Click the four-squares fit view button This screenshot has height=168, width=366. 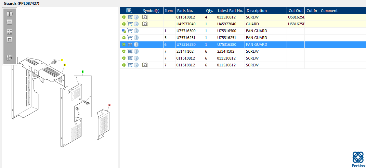click(10, 31)
